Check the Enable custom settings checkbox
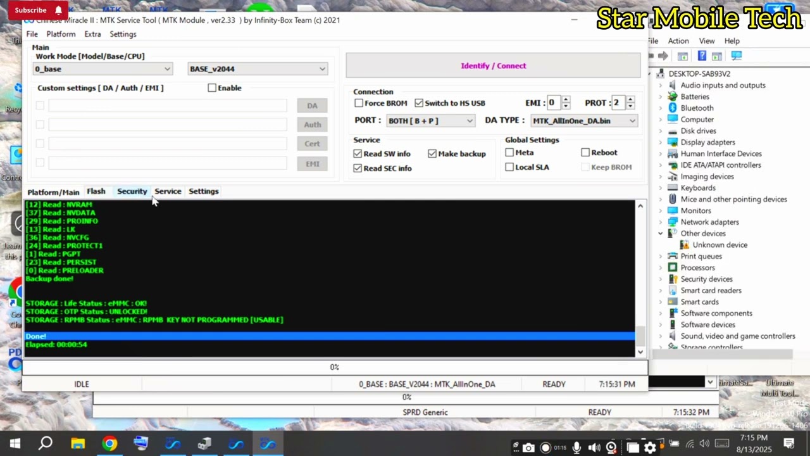This screenshot has width=810, height=456. click(x=212, y=88)
